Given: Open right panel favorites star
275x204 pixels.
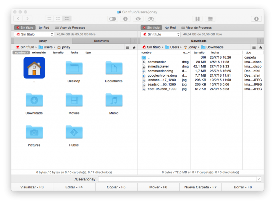Looking at the screenshot, I should pos(260,47).
